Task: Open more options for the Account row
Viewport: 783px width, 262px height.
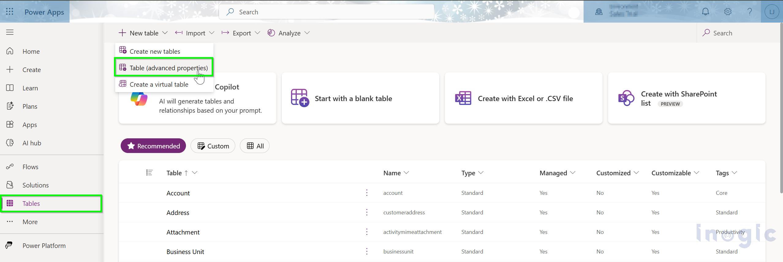Action: (x=367, y=193)
